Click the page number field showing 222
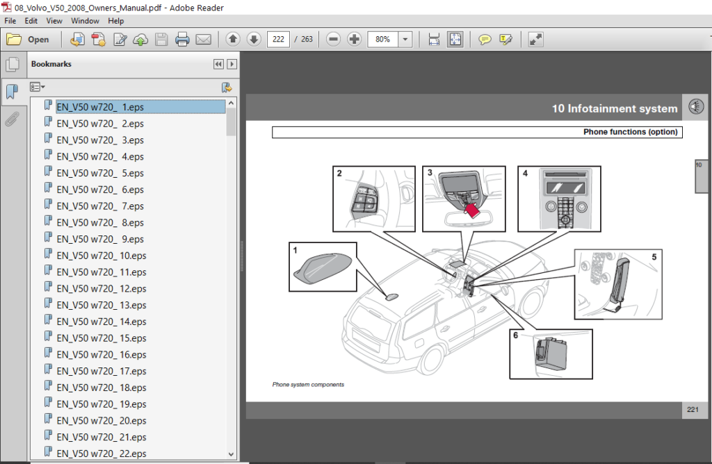 coord(278,40)
